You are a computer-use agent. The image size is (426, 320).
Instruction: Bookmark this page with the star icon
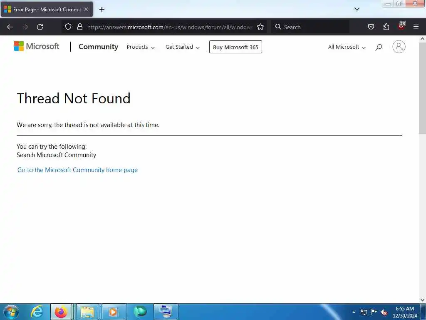tap(260, 27)
